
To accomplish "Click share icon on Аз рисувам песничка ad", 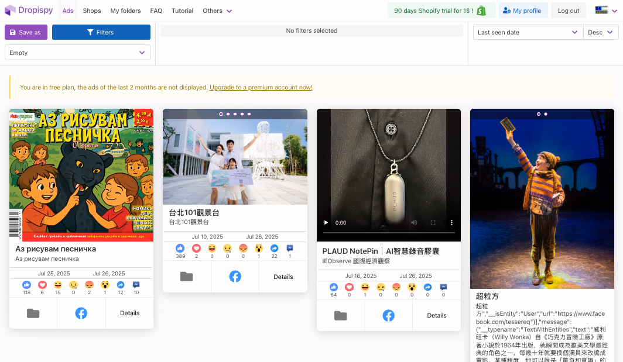I will (121, 285).
